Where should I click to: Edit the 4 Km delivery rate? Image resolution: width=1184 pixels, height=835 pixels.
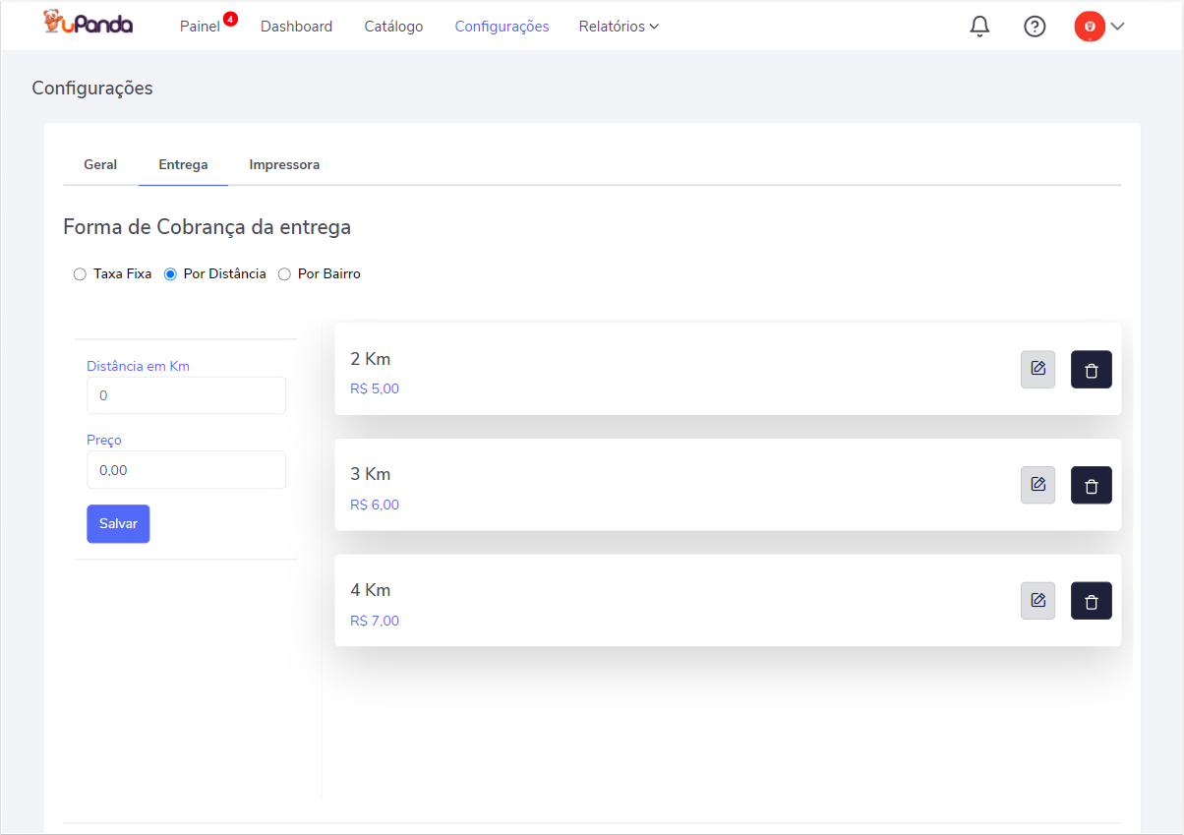point(1037,601)
